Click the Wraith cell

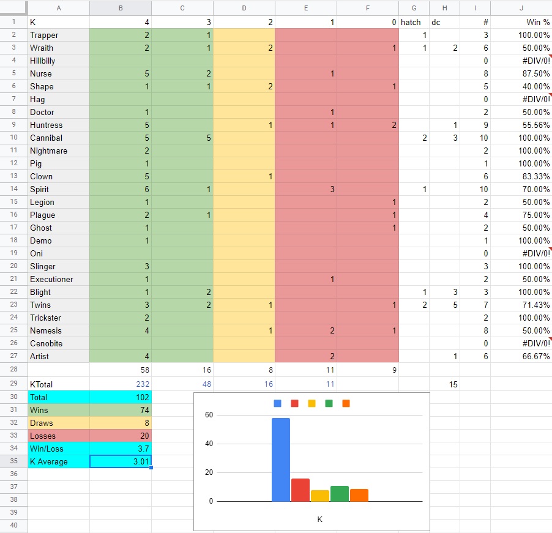[59, 48]
